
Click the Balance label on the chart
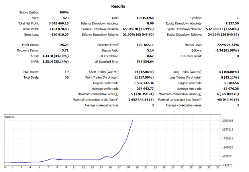(10, 117)
